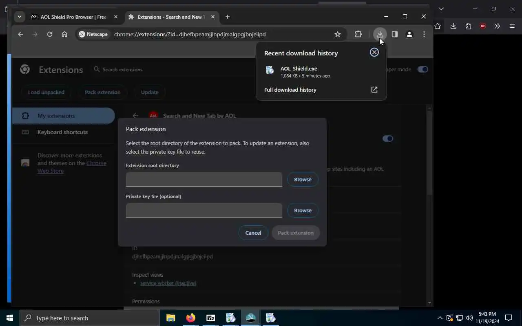Toggle the Search and New Tab extension switch

(x=387, y=139)
